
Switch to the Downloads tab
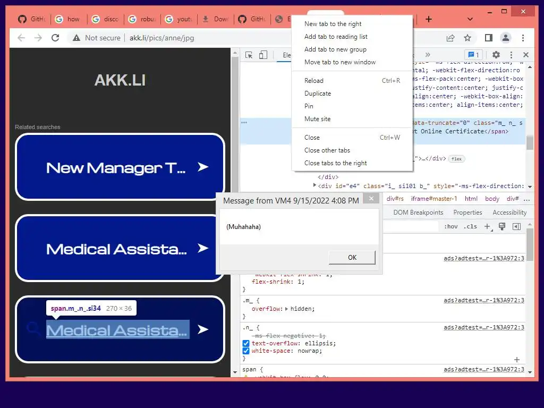pos(215,19)
